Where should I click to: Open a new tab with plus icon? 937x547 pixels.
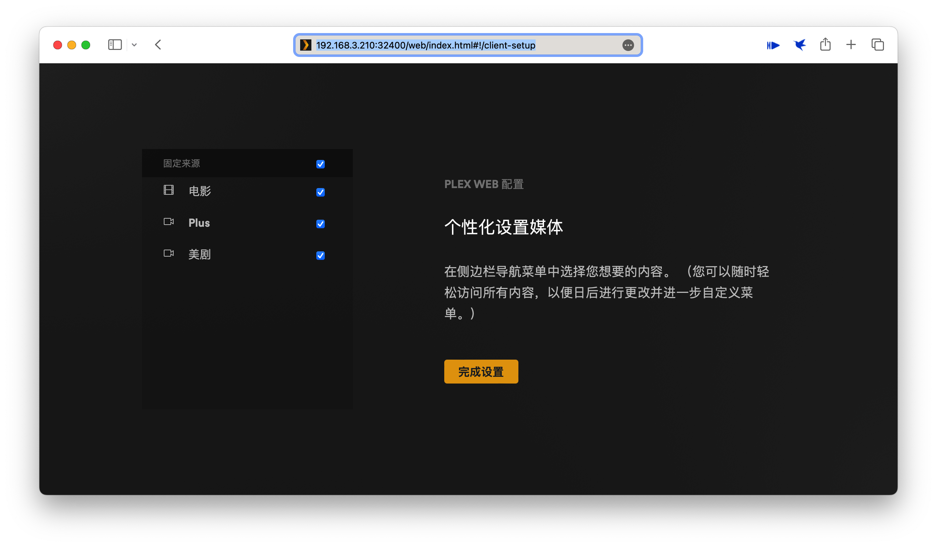[851, 45]
